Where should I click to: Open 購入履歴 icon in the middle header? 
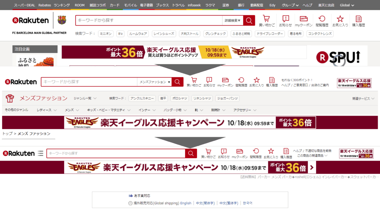[x=272, y=82]
